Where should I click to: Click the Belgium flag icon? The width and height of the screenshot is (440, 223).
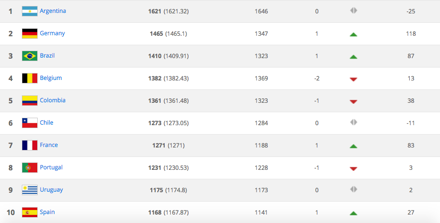tap(29, 78)
